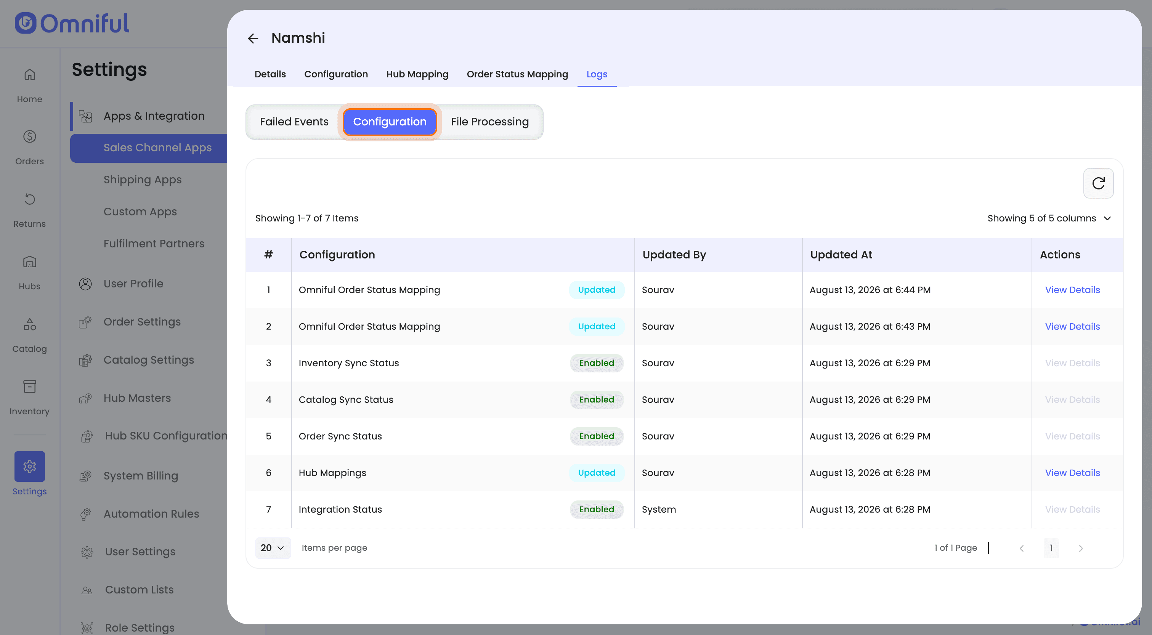View Details for Hub Mappings log

click(1072, 473)
